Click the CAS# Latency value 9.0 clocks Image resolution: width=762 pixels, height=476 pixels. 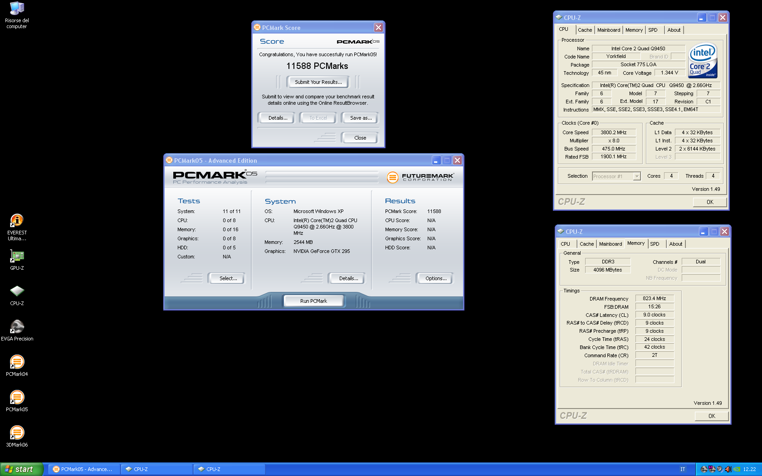pyautogui.click(x=654, y=315)
